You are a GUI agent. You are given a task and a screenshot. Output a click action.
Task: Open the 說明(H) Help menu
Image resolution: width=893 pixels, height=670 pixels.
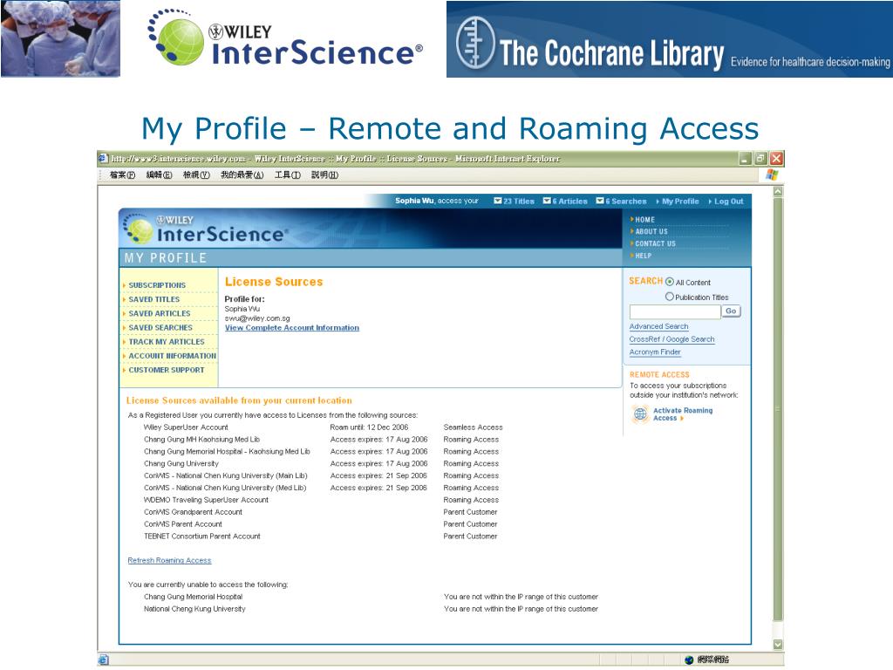click(x=324, y=174)
